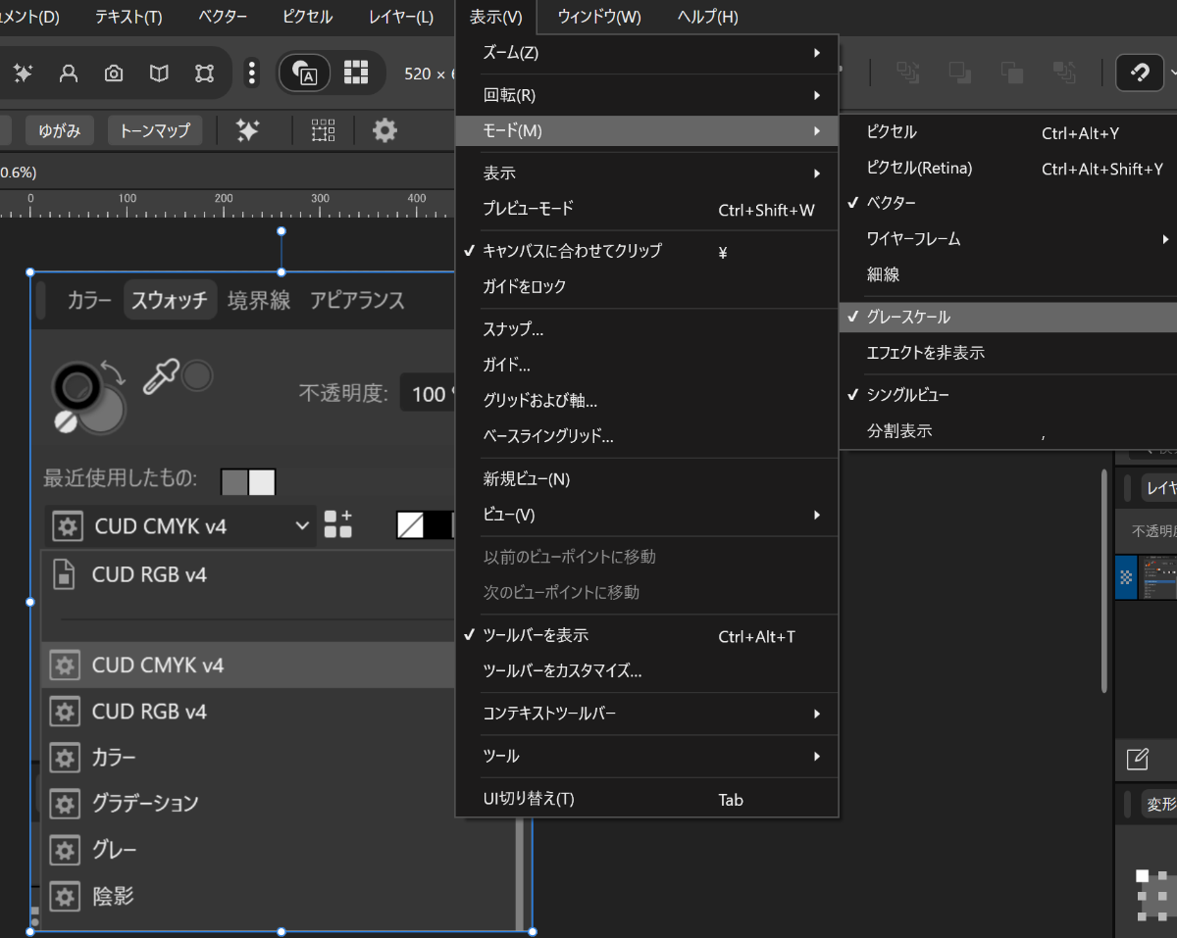Viewport: 1177px width, 938px height.
Task: Expand the コンテキストツールバー submenu
Action: 647,714
